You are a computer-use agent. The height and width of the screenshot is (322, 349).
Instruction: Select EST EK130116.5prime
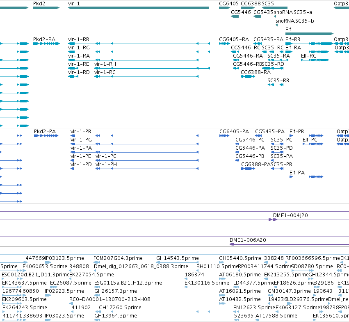click(207, 283)
